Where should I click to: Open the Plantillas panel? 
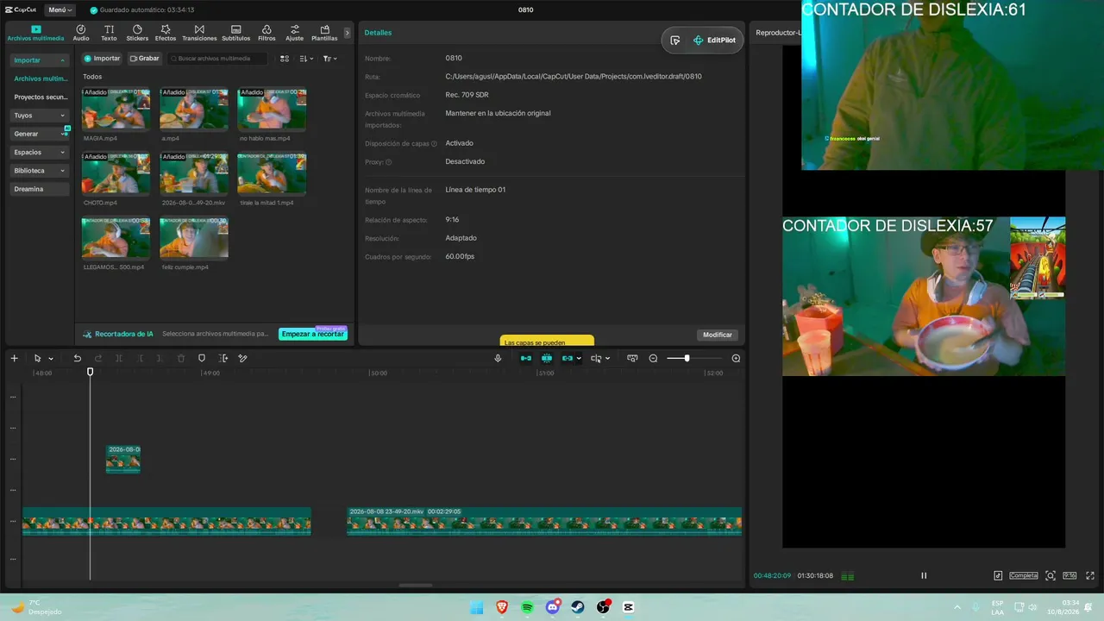click(324, 33)
